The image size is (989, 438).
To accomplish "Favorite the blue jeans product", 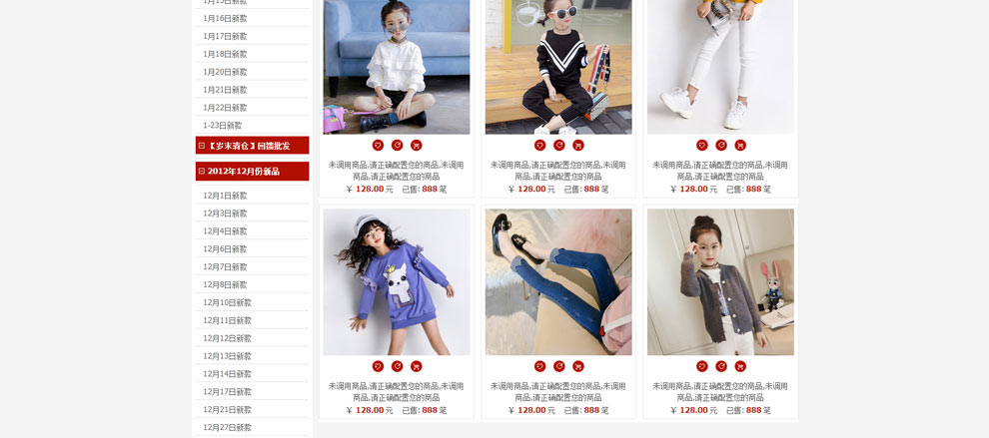I will coord(539,366).
